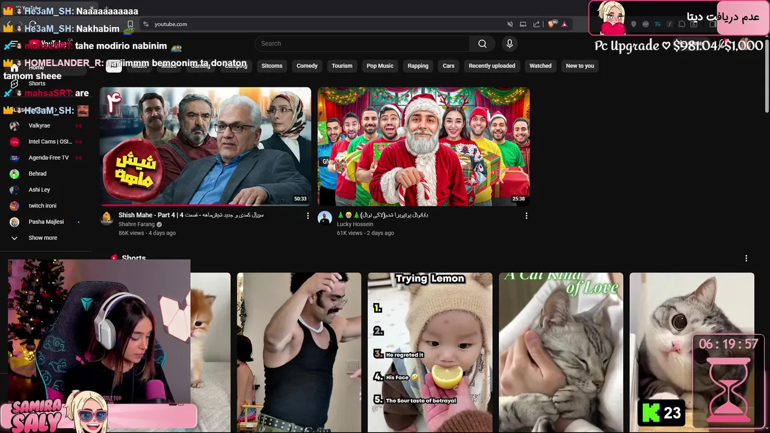Select the Cars filter chip
770x433 pixels.
pyautogui.click(x=449, y=66)
